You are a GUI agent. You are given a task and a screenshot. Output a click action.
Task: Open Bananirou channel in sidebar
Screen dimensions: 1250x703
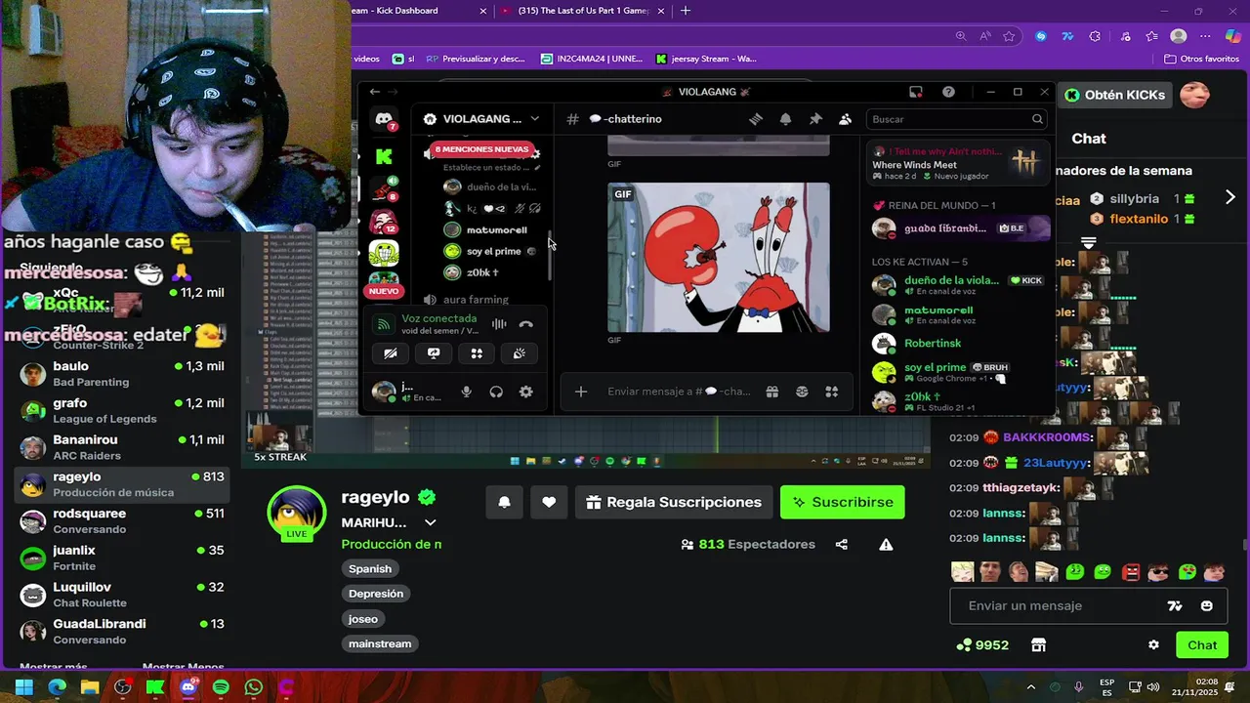(x=122, y=447)
